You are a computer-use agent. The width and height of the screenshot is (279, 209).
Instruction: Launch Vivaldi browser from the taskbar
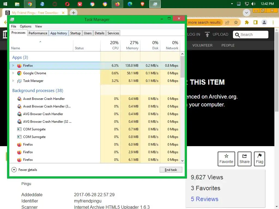coord(80,4)
